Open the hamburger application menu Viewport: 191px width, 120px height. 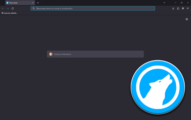(x=188, y=8)
